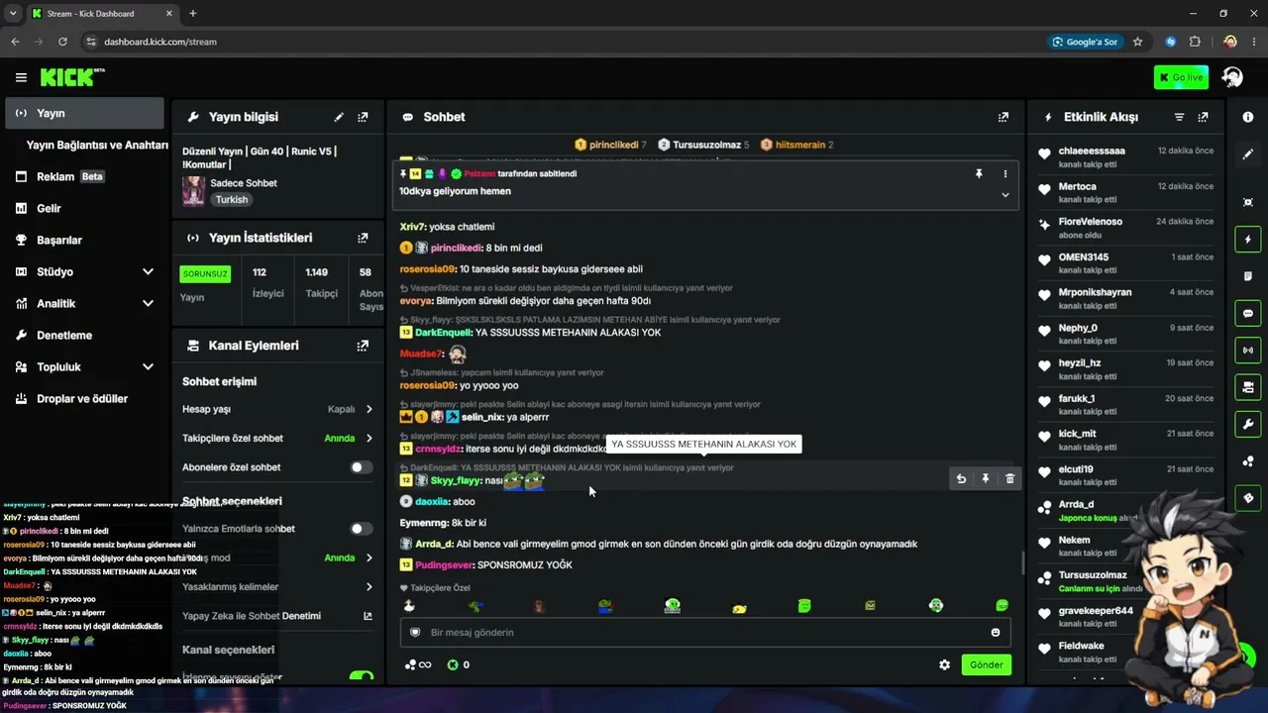Unpin the pinned message using pin icon
The image size is (1268, 713).
tap(979, 173)
